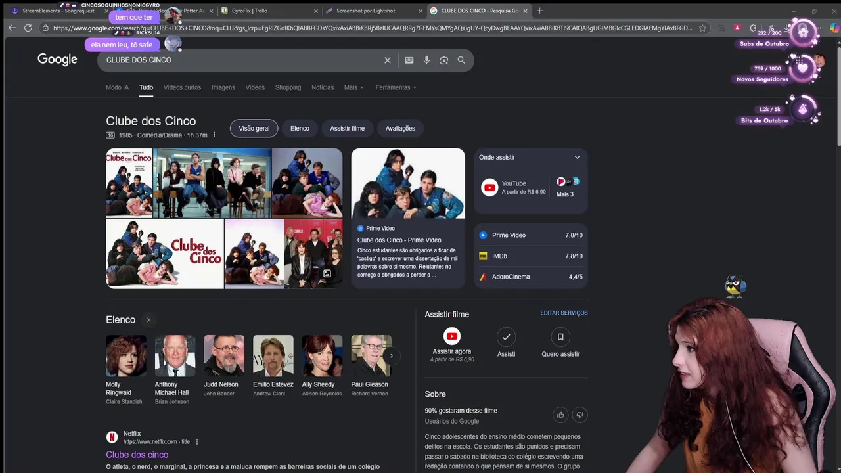Open Google Lens image search icon
Screen dimensions: 841x473
click(444, 60)
